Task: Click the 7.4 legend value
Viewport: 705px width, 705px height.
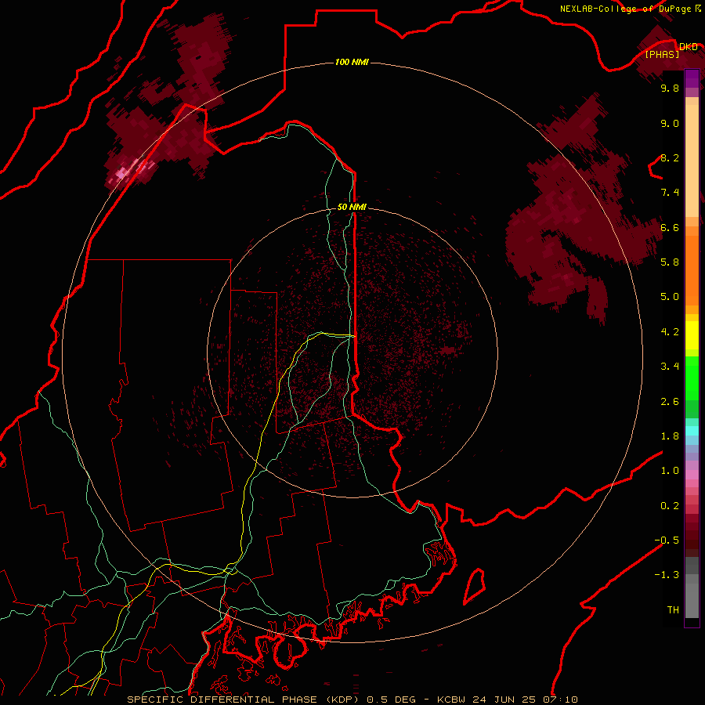Action: [x=670, y=193]
